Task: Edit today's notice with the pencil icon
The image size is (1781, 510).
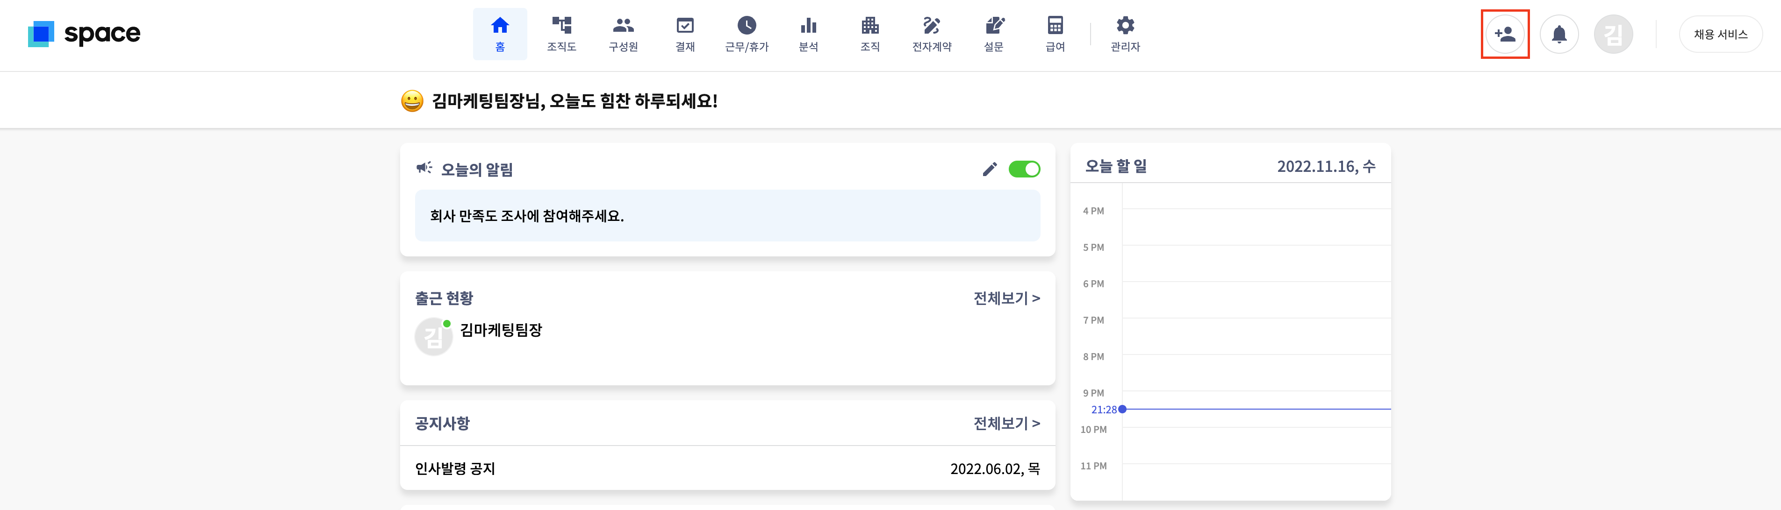Action: coord(990,170)
